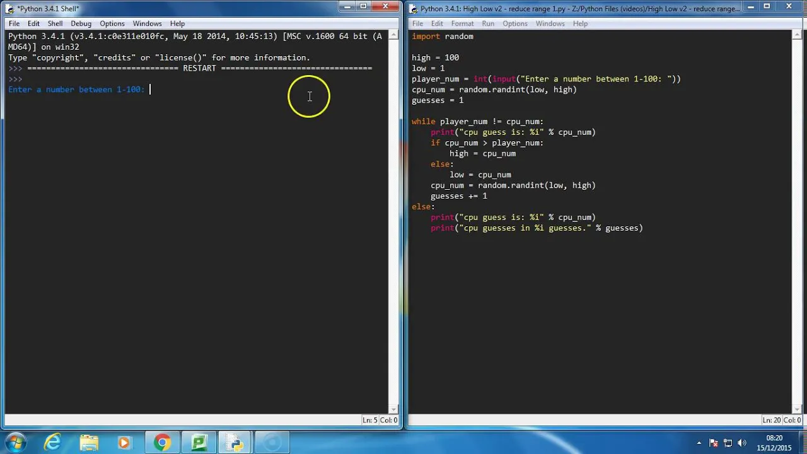Open Format menu in the editor window
Viewport: 807px width, 454px height.
click(x=462, y=23)
